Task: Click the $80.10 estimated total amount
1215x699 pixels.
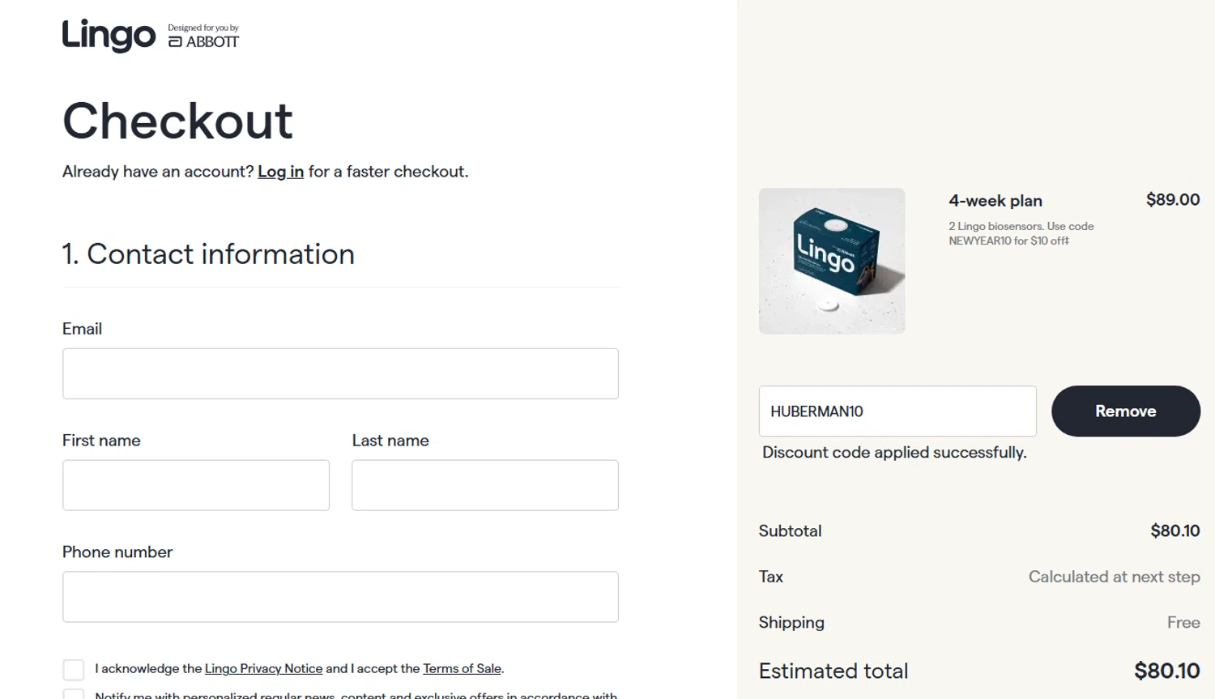Action: pyautogui.click(x=1166, y=671)
